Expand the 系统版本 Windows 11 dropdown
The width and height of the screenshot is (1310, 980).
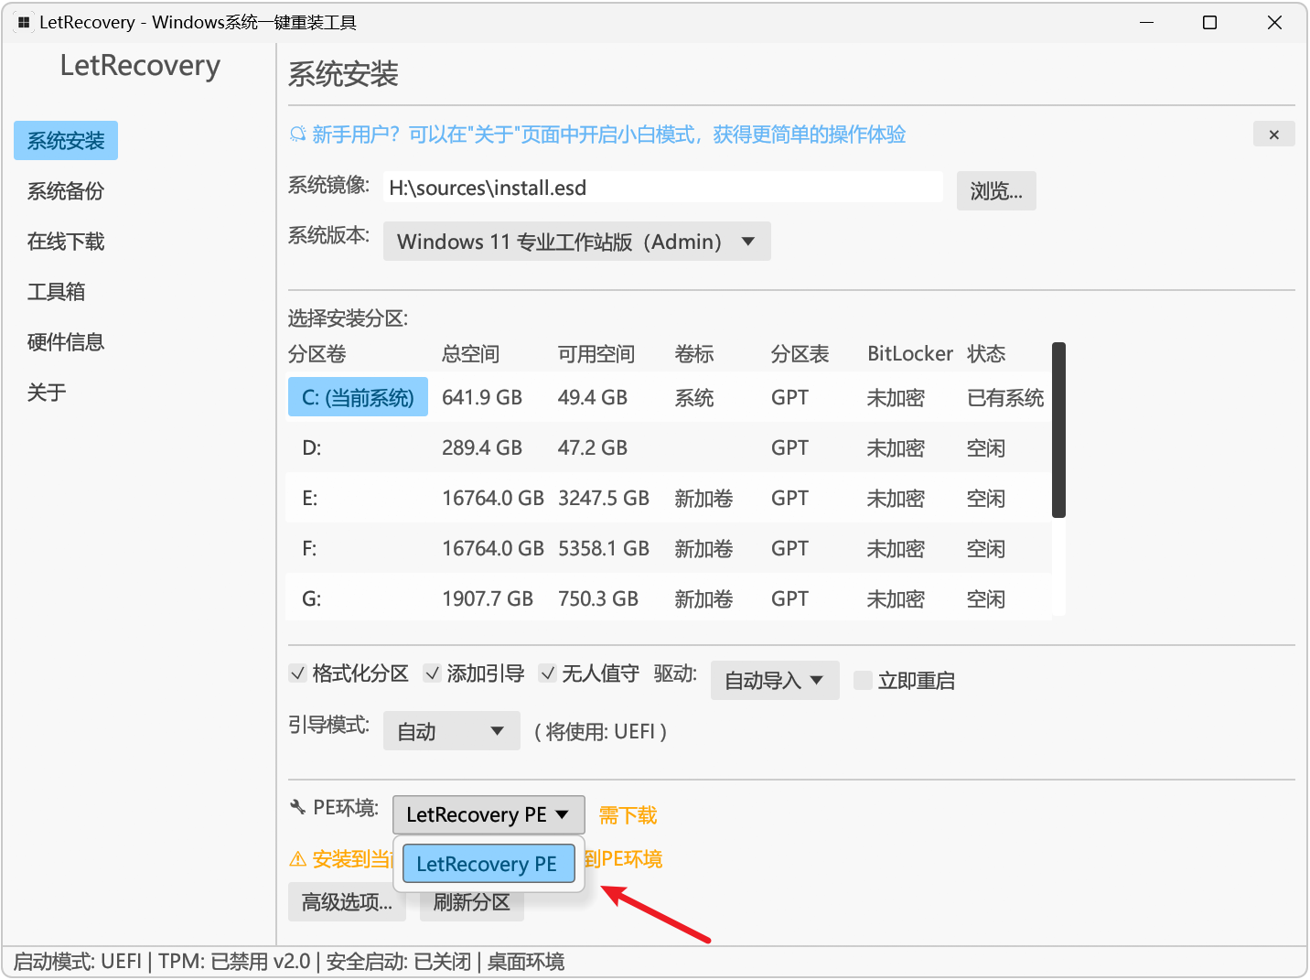point(576,242)
